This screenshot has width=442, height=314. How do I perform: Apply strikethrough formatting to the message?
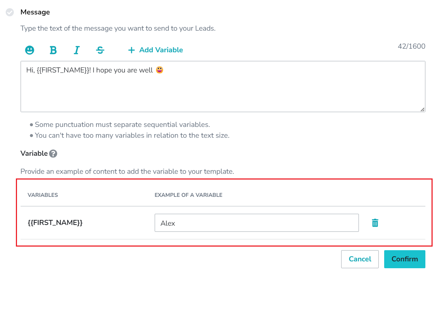tap(100, 50)
